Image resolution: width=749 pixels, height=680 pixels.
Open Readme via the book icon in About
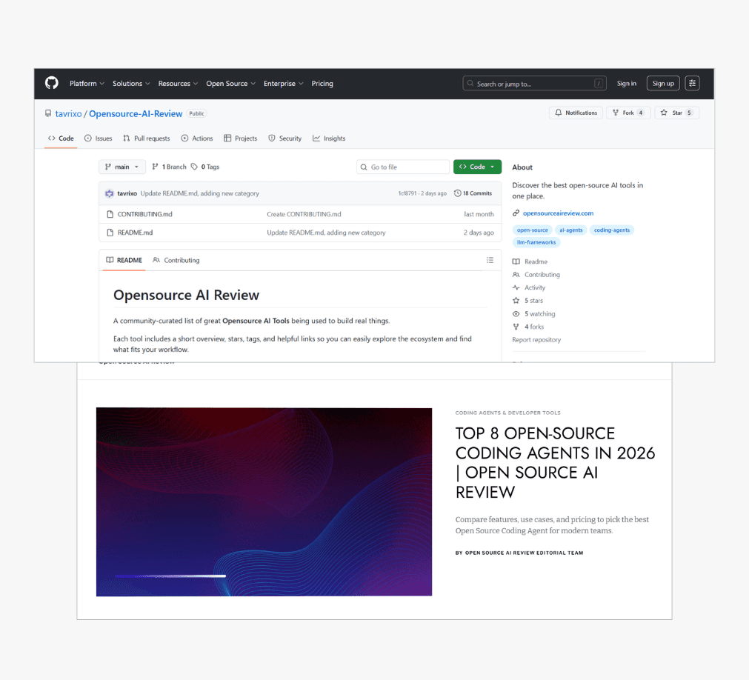pyautogui.click(x=517, y=261)
